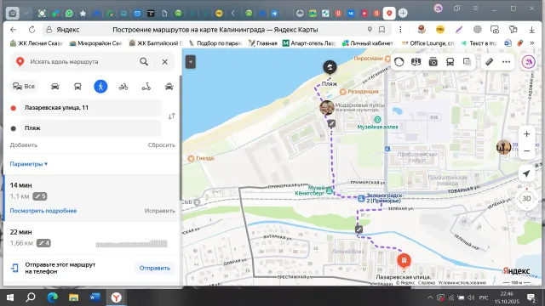Click the 'Музейная аллея' map label
This screenshot has width=545, height=306.
(x=377, y=127)
